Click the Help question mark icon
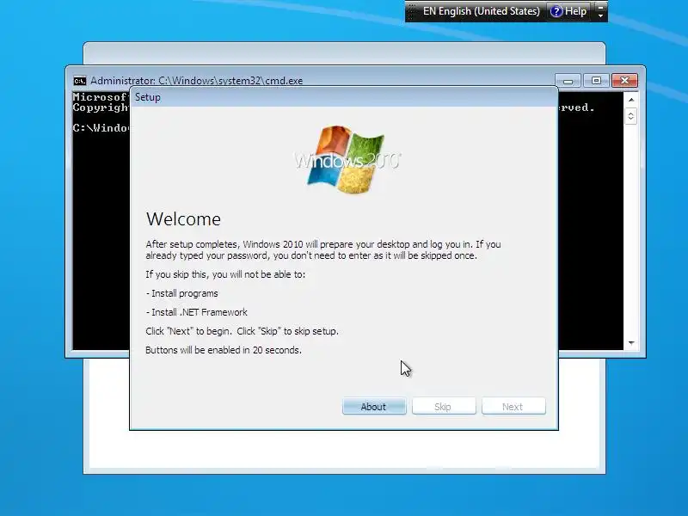Viewport: 688px width, 516px height. point(556,11)
